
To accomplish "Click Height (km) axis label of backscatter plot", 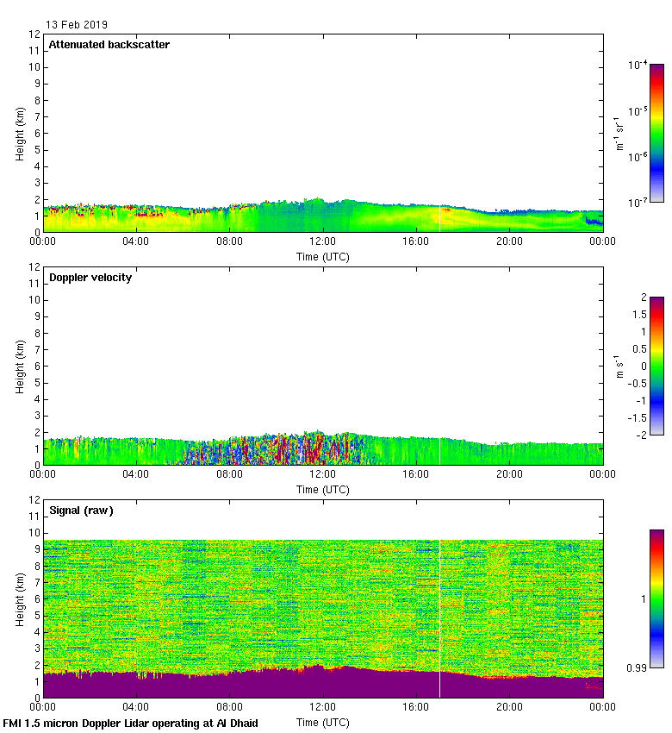I will [x=20, y=133].
